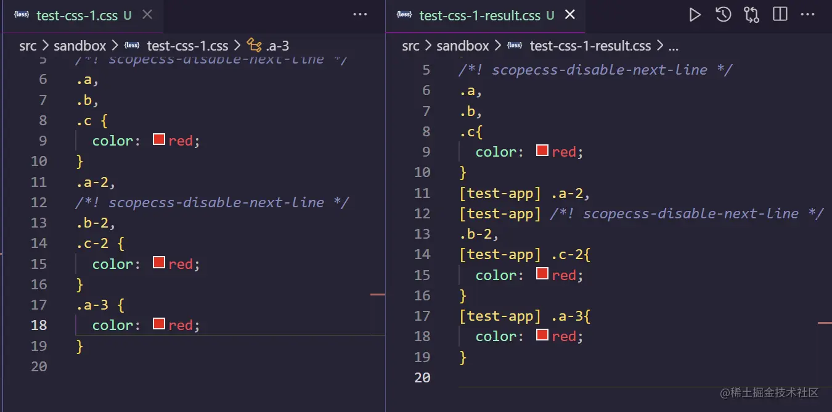Click 'src' in right breadcrumb
Viewport: 832px width, 412px height.
click(x=411, y=46)
